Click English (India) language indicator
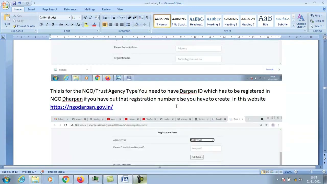Viewport: 327px width, 184px height. 56,172
